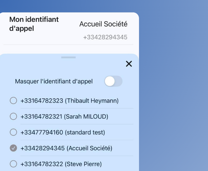208x171 pixels.
Task: Click the checked Accueil Société radio button
Action: (13, 148)
